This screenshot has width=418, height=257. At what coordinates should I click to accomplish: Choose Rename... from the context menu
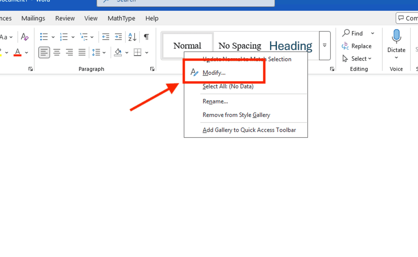tap(246, 101)
